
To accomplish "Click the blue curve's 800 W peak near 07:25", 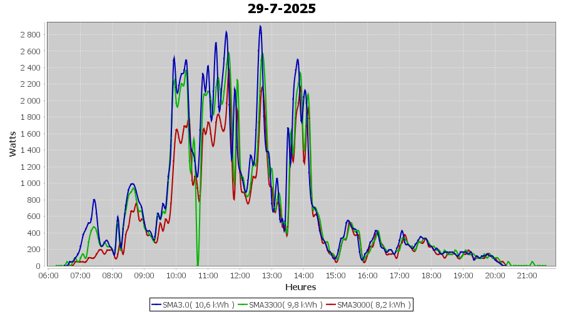I will [94, 200].
